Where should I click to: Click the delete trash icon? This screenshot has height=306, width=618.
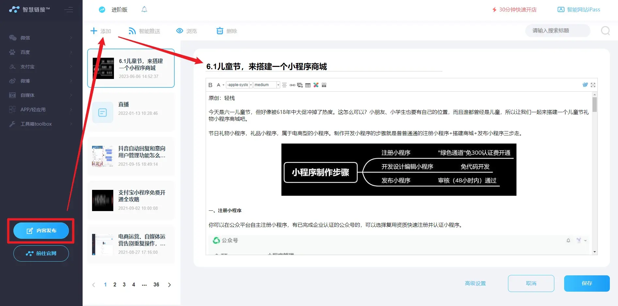coord(220,31)
